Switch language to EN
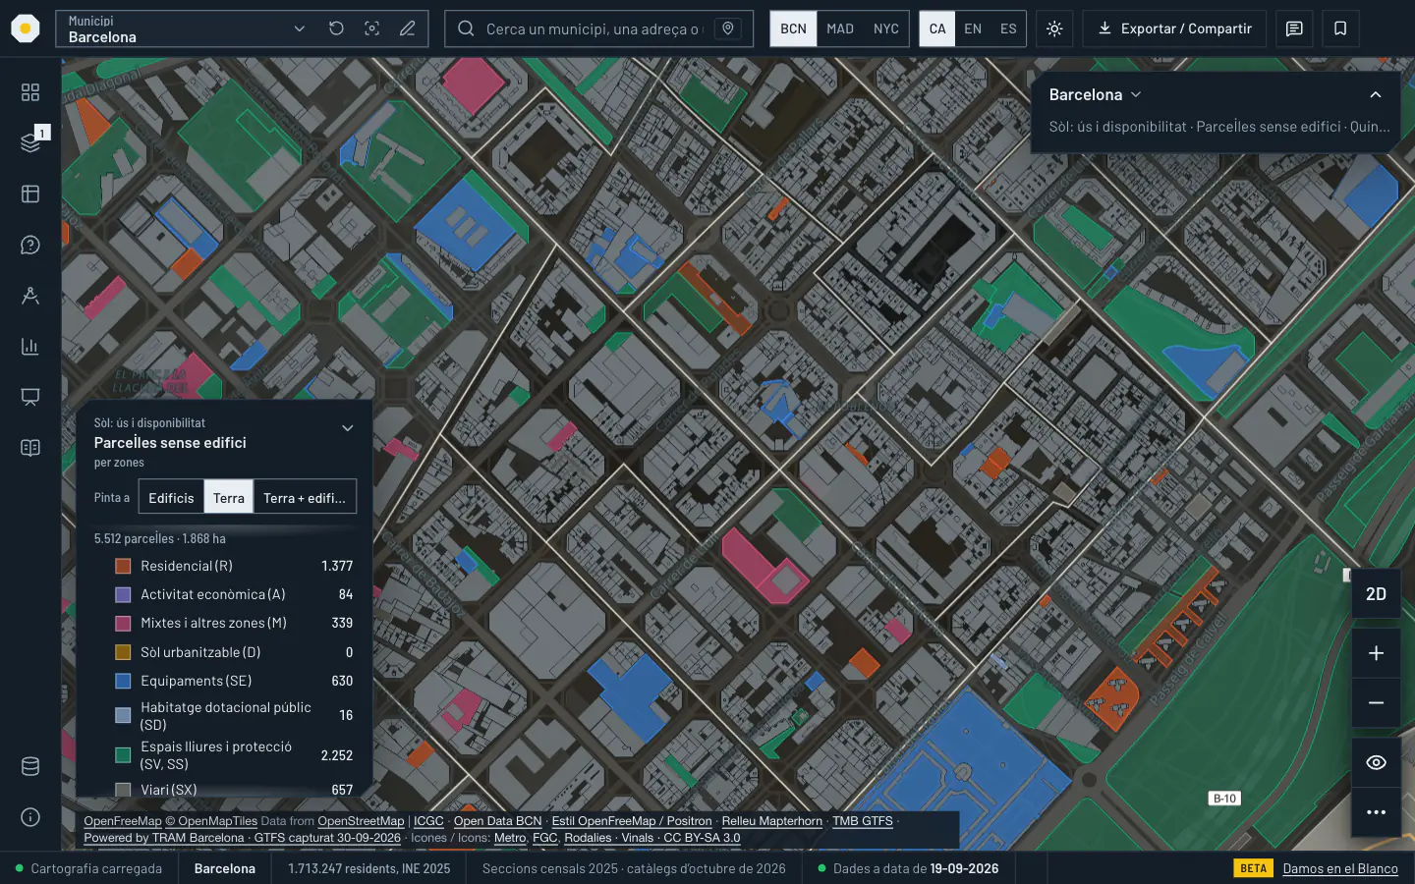Viewport: 1415px width, 884px height. [973, 28]
